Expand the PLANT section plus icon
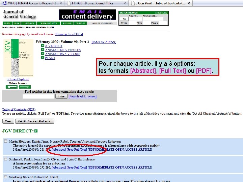243x182 pixels. [x=43, y=58]
